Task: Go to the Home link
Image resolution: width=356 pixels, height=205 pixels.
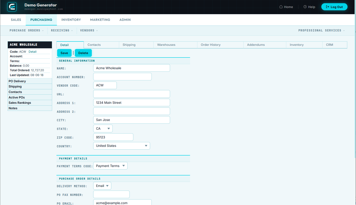Action: (286, 7)
